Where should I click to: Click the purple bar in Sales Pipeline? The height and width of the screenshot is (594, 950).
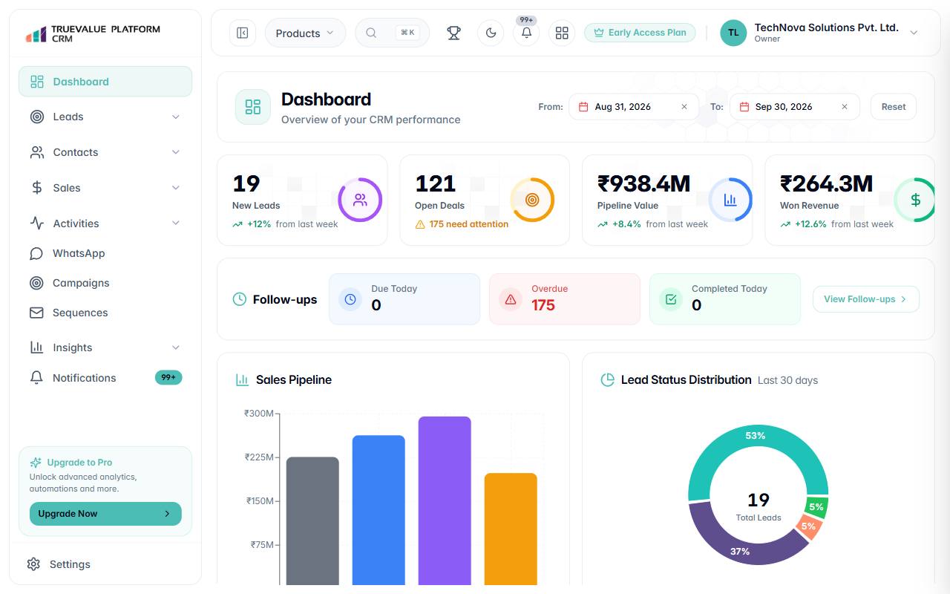point(445,500)
